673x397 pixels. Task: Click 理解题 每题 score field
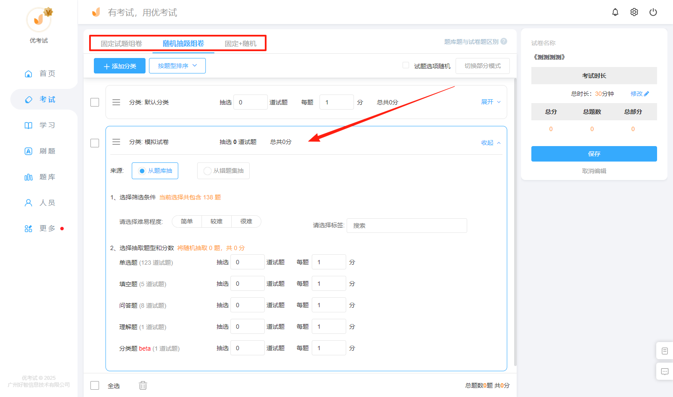(329, 327)
